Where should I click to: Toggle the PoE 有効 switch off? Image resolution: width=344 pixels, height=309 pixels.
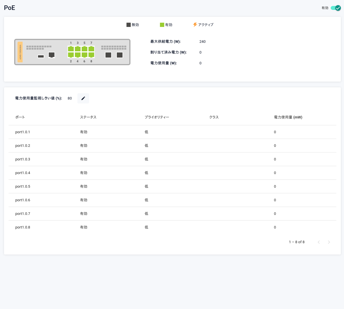click(335, 8)
